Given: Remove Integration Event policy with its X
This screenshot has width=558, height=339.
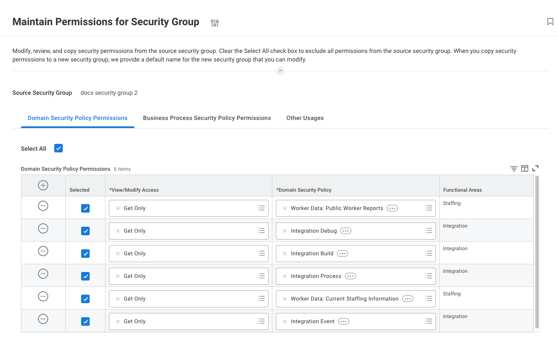Looking at the screenshot, I should click(285, 321).
